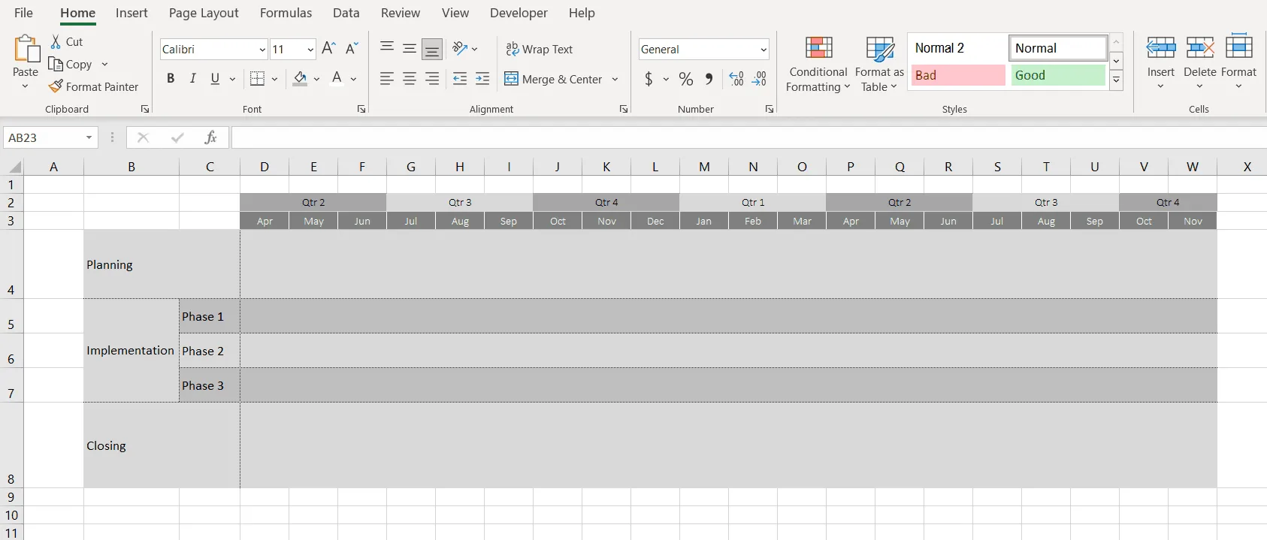Click the Insert Function fx icon
The image size is (1267, 540).
210,137
